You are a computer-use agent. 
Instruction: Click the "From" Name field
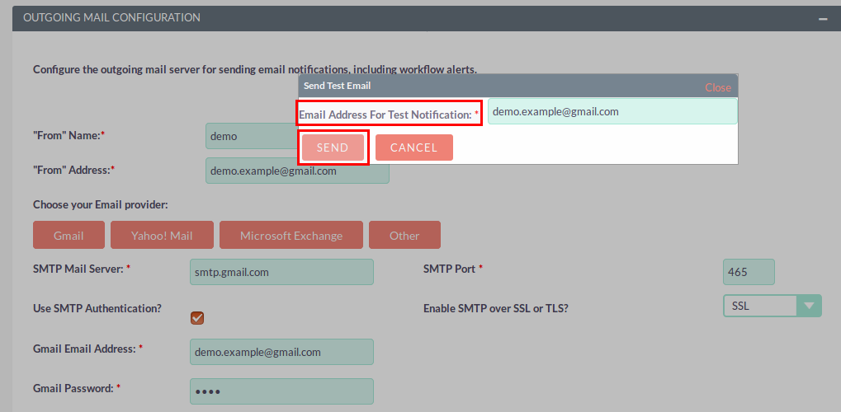click(x=252, y=136)
